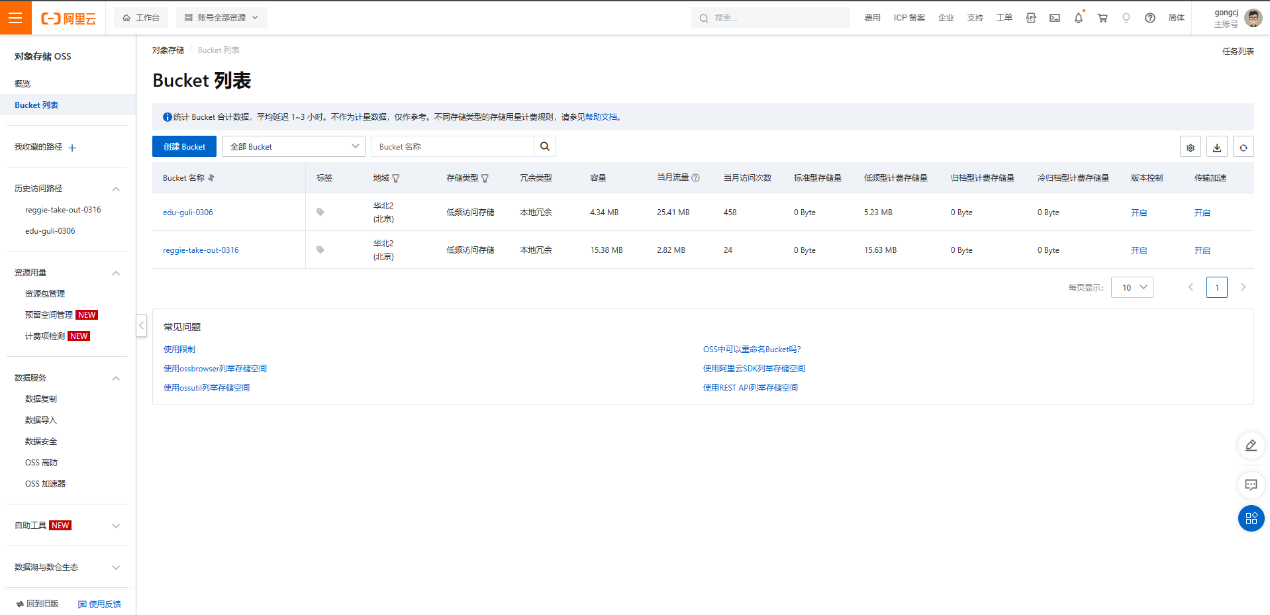Image resolution: width=1270 pixels, height=615 pixels.
Task: Refresh the bucket list
Action: [x=1243, y=147]
